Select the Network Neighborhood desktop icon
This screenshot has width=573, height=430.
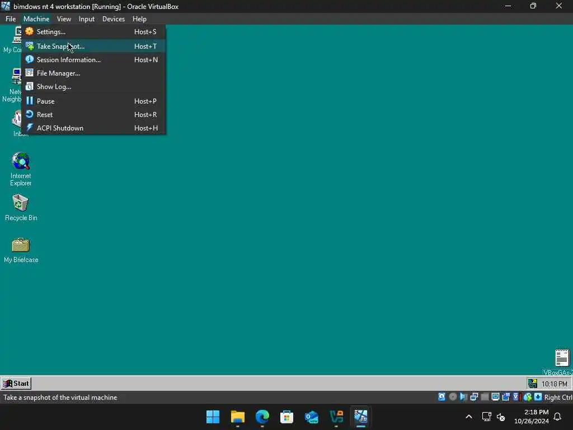pos(12,86)
